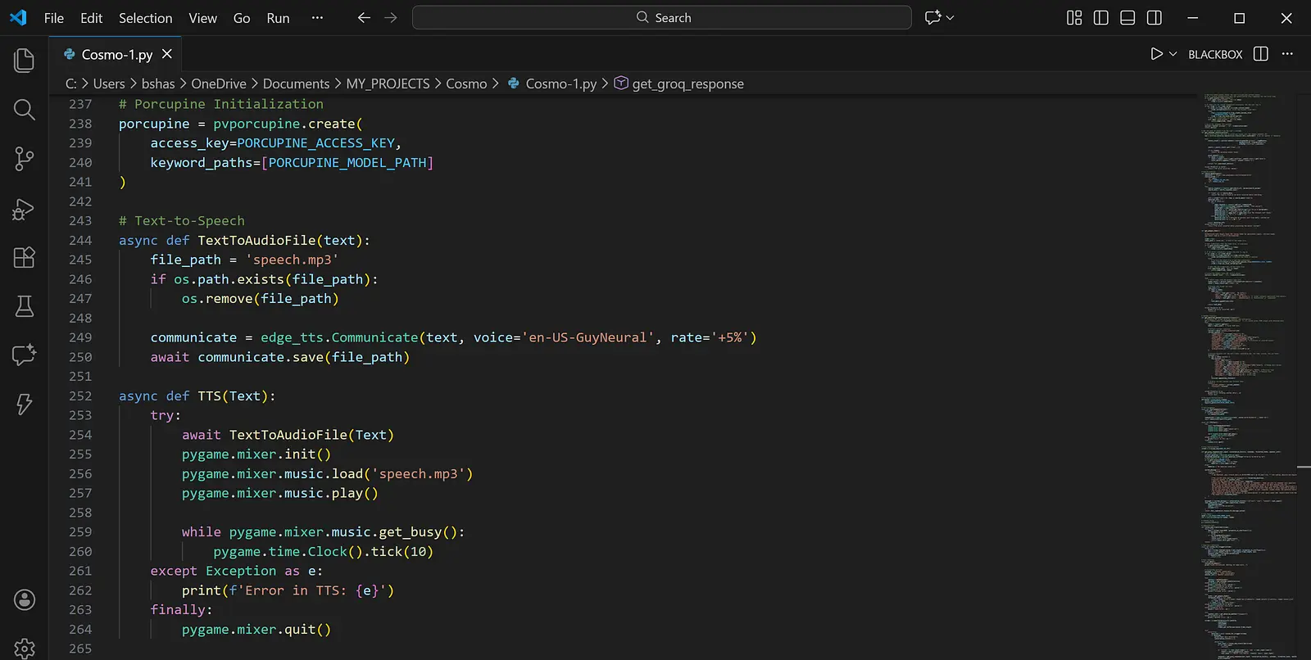
Task: Toggle the bottom panel layout button
Action: coord(1127,17)
